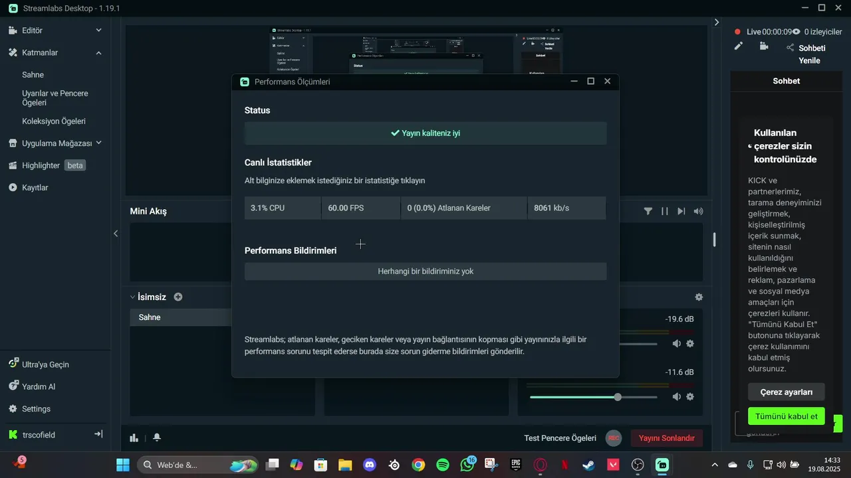The width and height of the screenshot is (851, 478).
Task: Open Çerez ayarları cookie settings
Action: coord(787,392)
